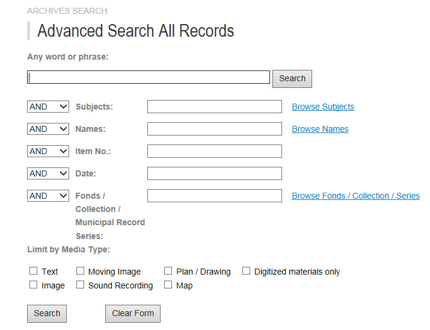430x330 pixels.
Task: Check the Digitized materials only box
Action: pyautogui.click(x=247, y=271)
